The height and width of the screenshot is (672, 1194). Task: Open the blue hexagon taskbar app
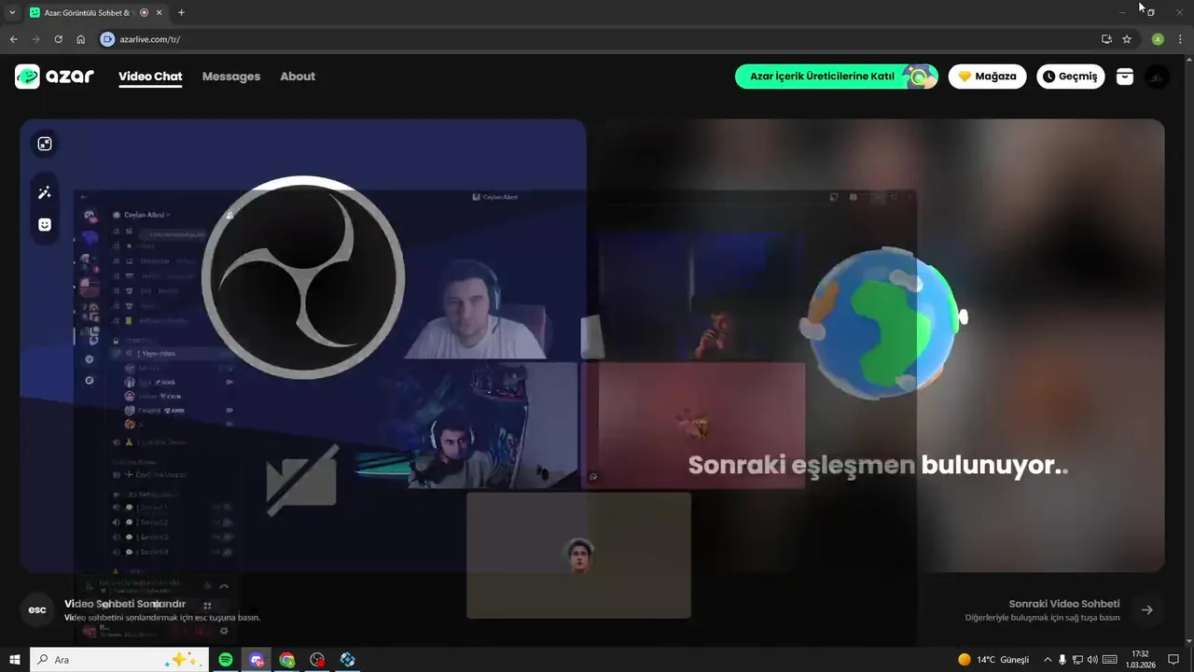348,660
